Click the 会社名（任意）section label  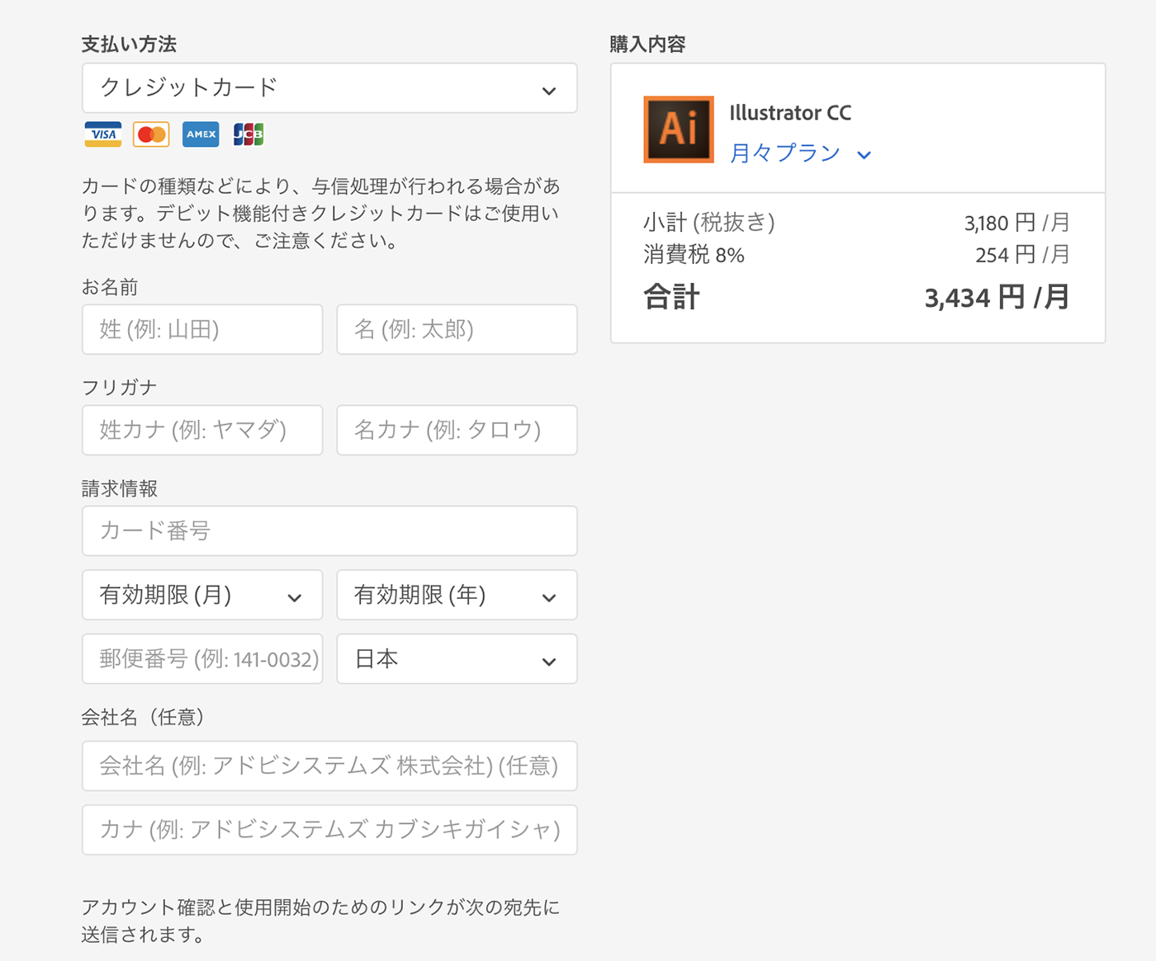point(143,718)
